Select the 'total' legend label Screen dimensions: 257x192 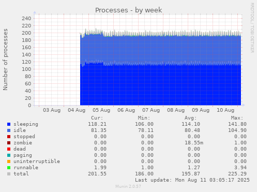pos(21,174)
